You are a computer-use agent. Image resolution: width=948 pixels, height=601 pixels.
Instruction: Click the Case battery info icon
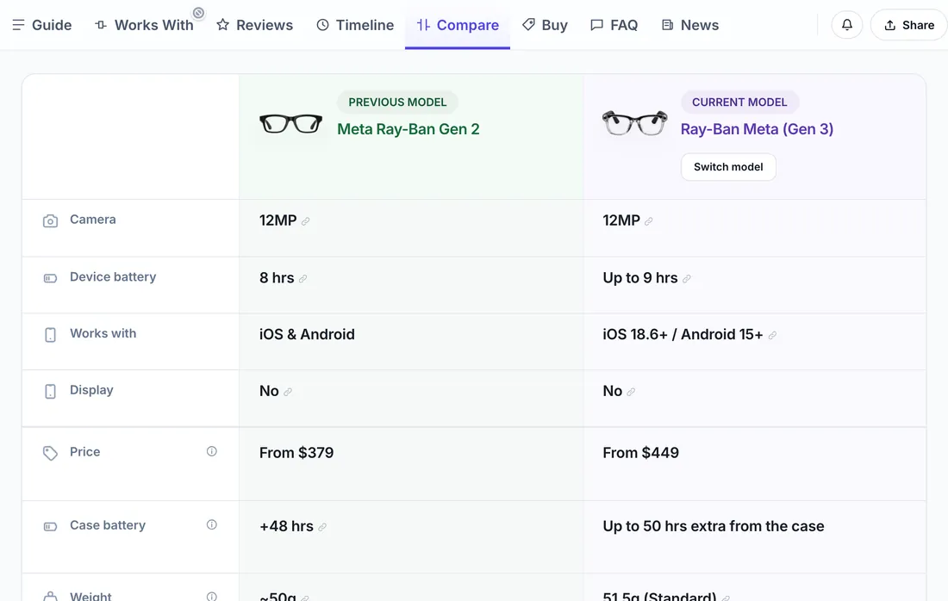click(212, 524)
